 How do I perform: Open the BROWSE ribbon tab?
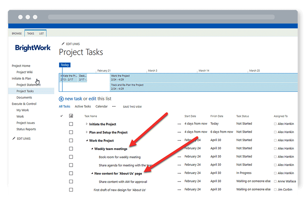17,34
